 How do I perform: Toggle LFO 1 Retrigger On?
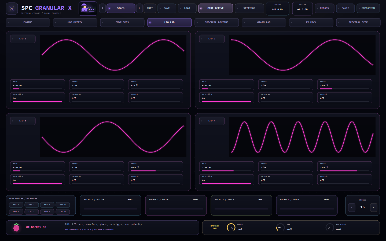(38, 98)
